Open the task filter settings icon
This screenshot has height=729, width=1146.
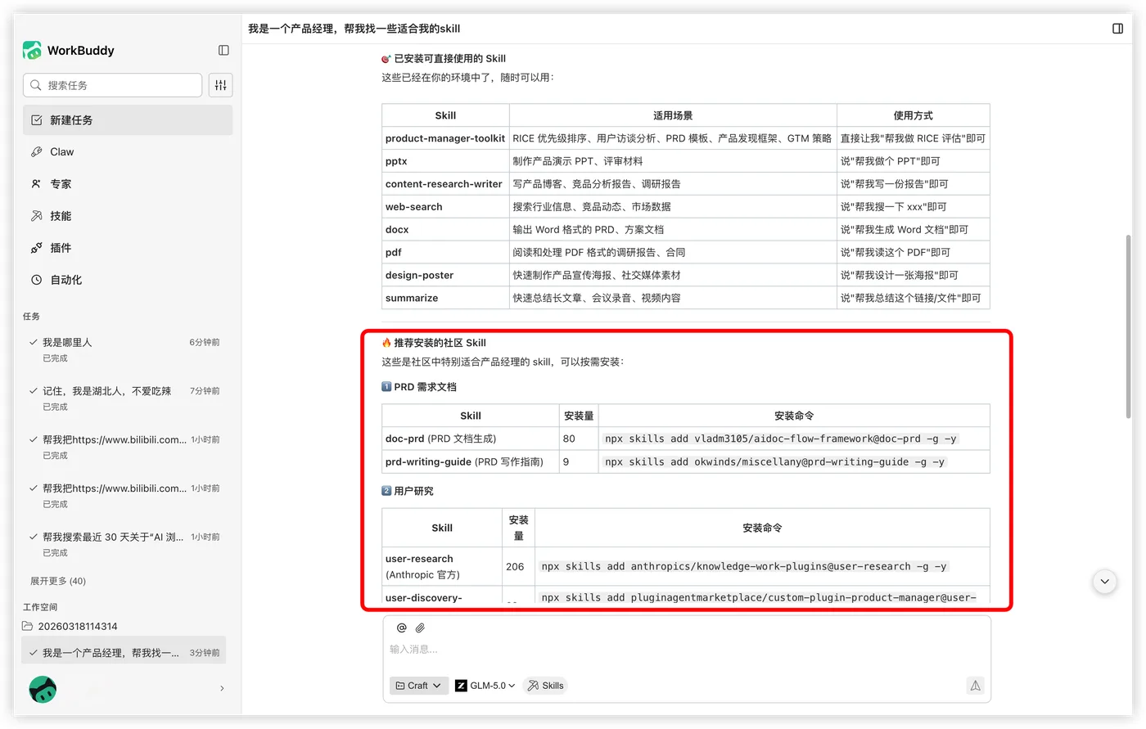220,85
